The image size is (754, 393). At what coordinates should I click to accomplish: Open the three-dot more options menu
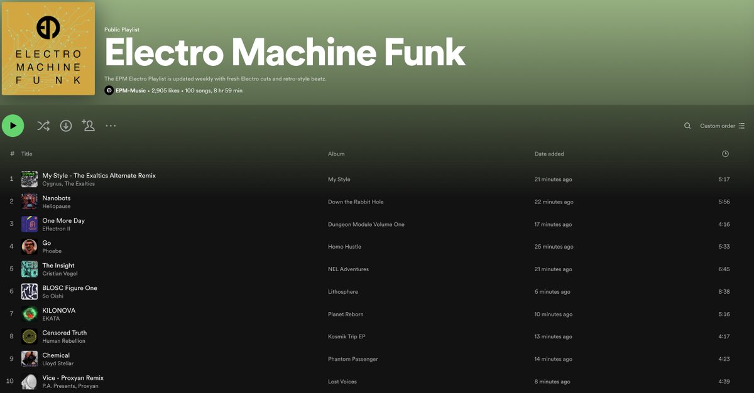click(111, 126)
